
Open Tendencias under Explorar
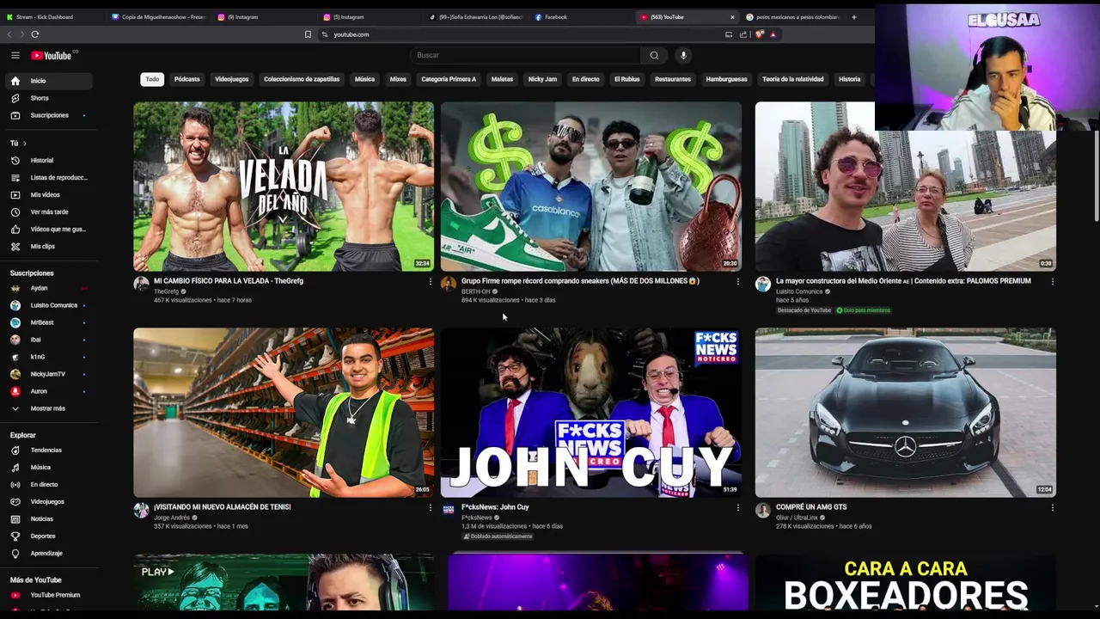coord(47,450)
